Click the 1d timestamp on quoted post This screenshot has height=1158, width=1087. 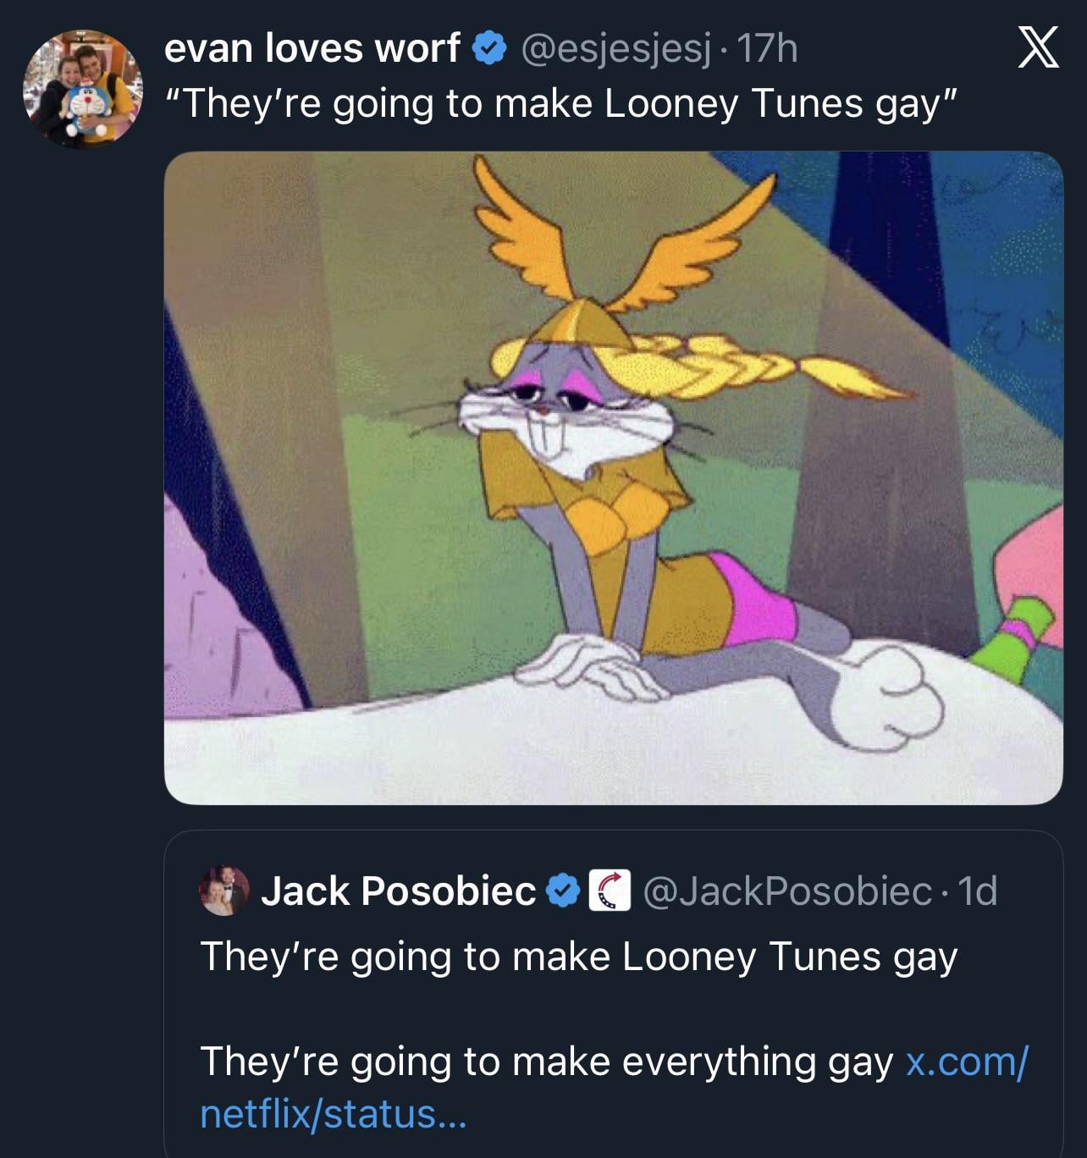tap(976, 891)
